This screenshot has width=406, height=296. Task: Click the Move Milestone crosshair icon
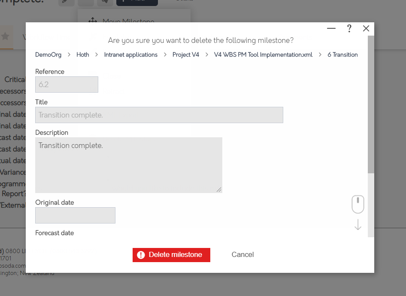click(x=92, y=20)
